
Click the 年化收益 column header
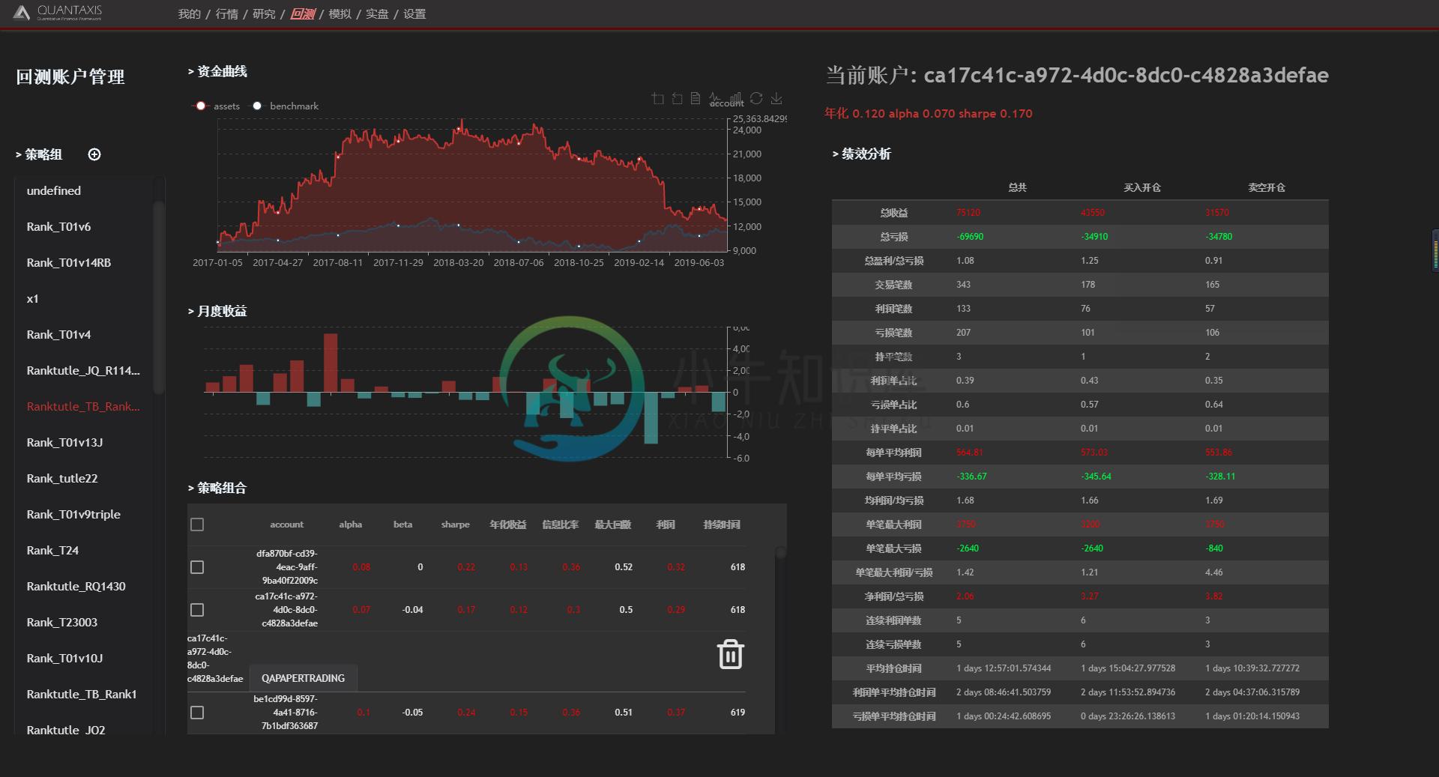[x=508, y=524]
